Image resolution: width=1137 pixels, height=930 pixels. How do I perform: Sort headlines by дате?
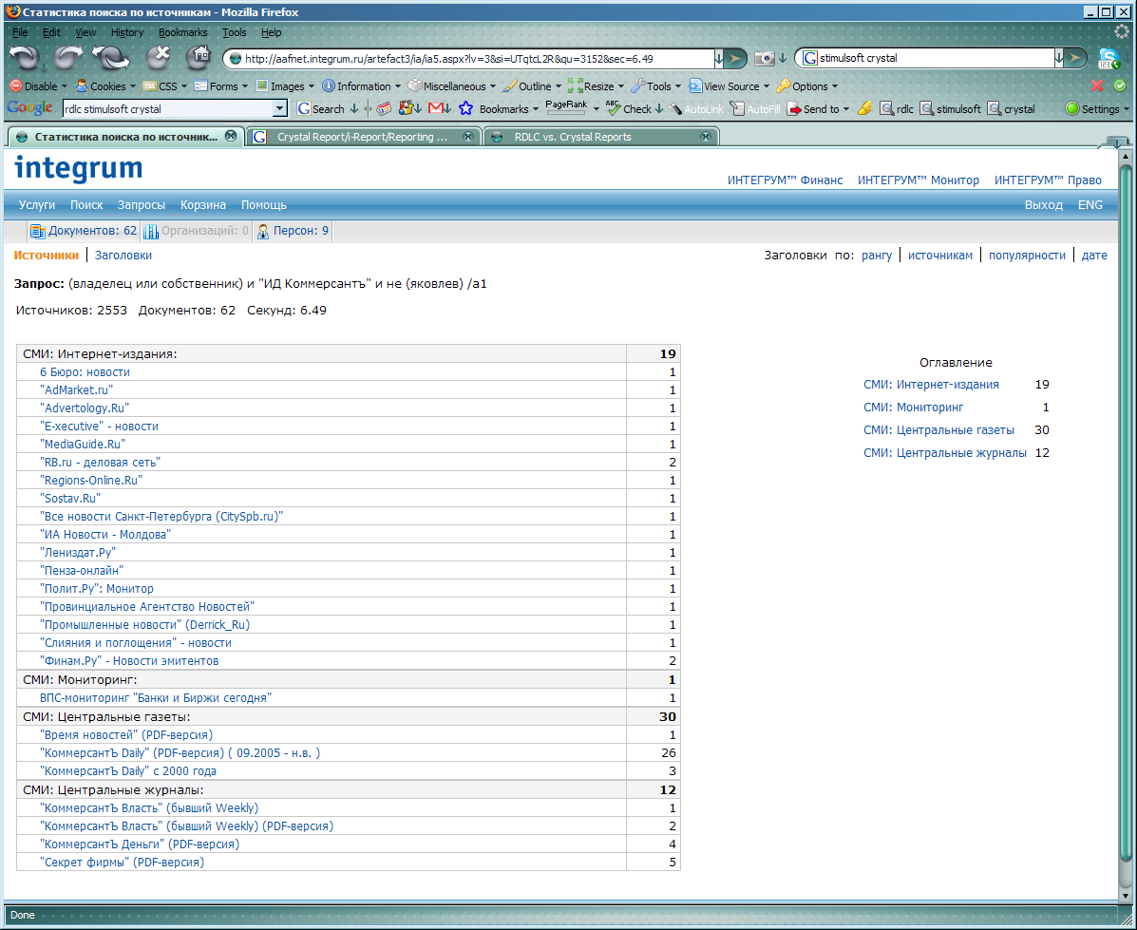1094,255
